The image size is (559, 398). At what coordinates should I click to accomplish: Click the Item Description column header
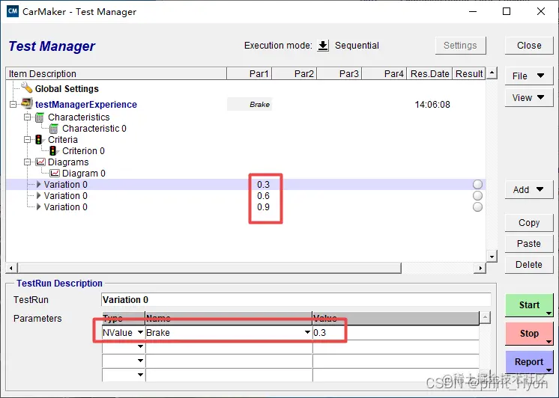click(x=116, y=74)
